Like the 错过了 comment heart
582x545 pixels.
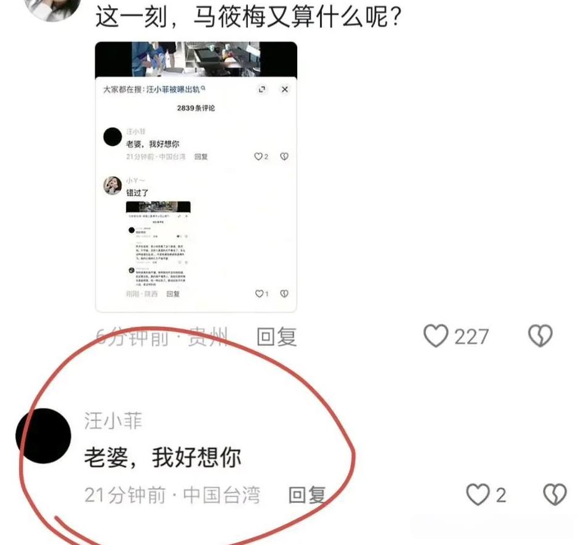pos(259,294)
